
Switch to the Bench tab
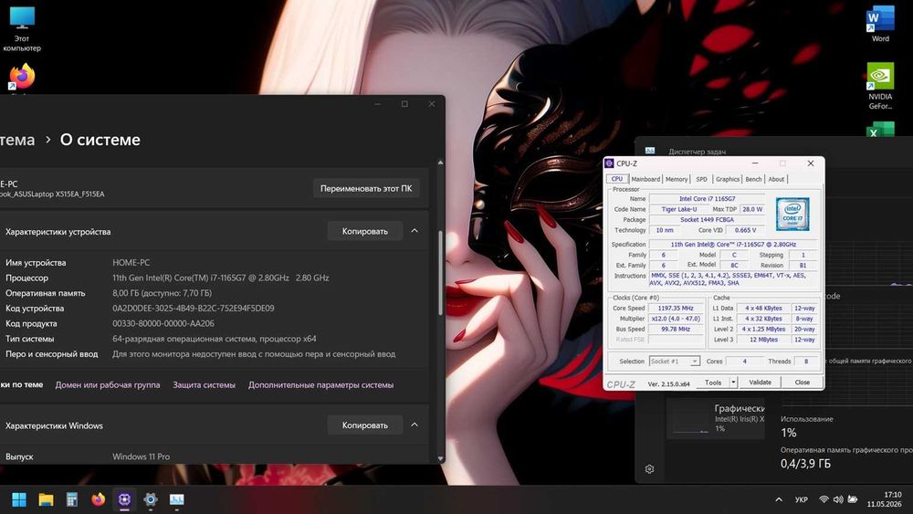753,179
